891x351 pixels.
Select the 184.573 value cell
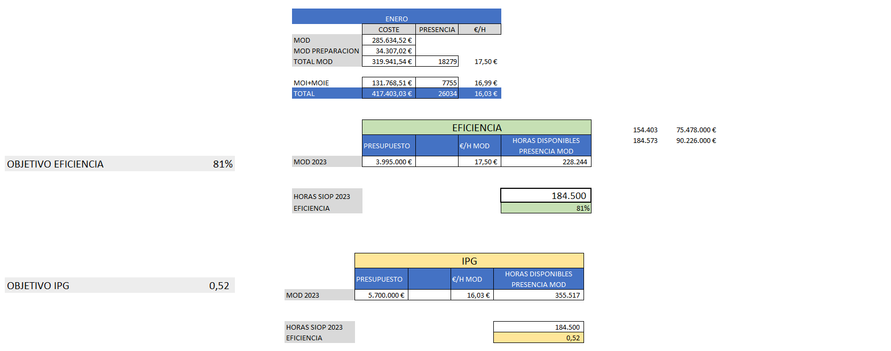pos(645,140)
